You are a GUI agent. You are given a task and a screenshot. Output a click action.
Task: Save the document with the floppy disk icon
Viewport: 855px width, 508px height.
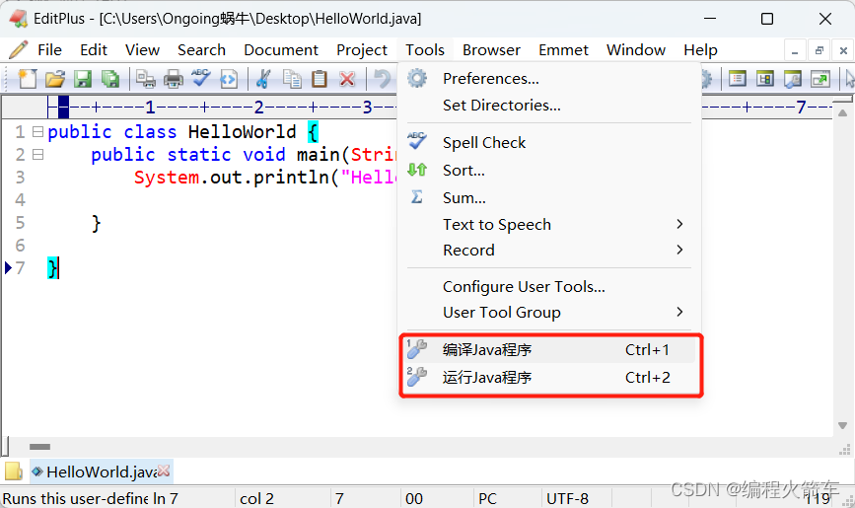(83, 79)
